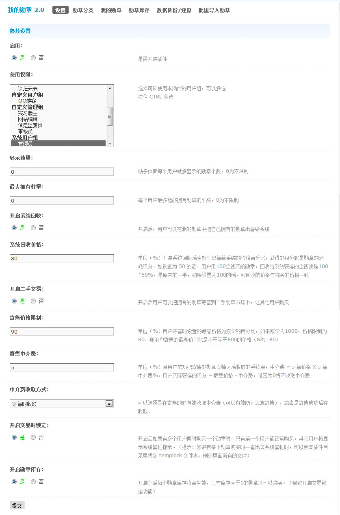Click the 显示数量 input field
Image resolution: width=340 pixels, height=515 pixels.
pyautogui.click(x=62, y=172)
